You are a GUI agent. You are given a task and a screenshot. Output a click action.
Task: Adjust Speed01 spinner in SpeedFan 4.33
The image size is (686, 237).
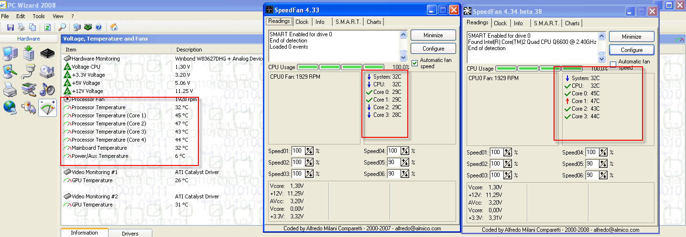click(x=309, y=151)
